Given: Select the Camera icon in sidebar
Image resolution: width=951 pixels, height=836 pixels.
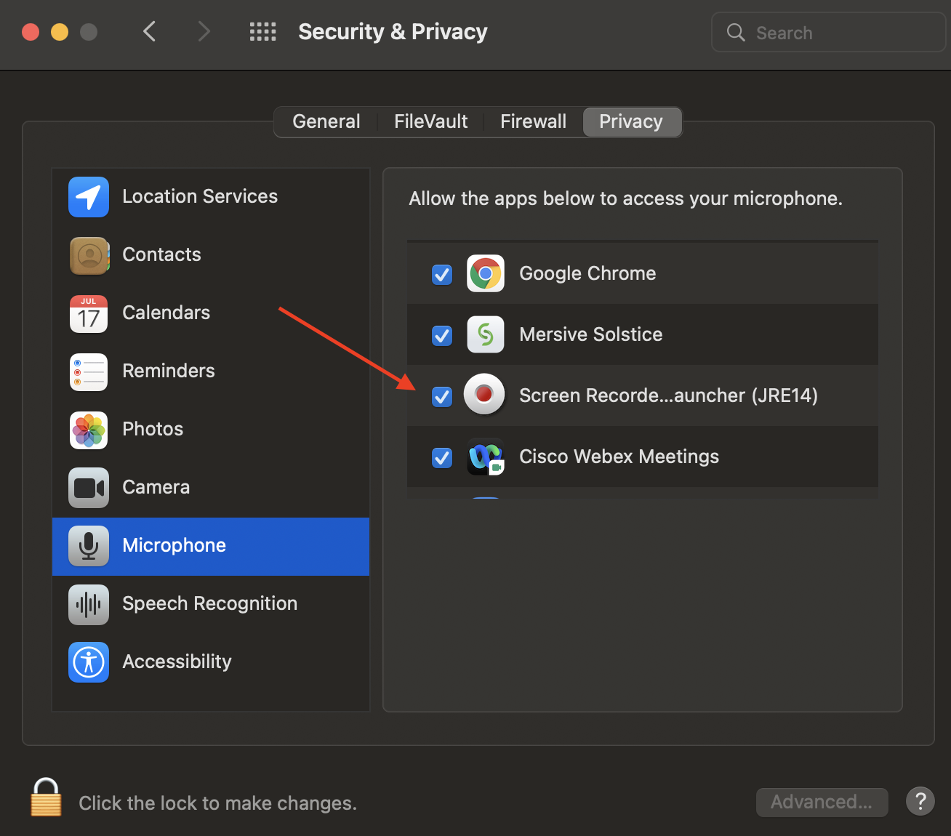Looking at the screenshot, I should [89, 488].
